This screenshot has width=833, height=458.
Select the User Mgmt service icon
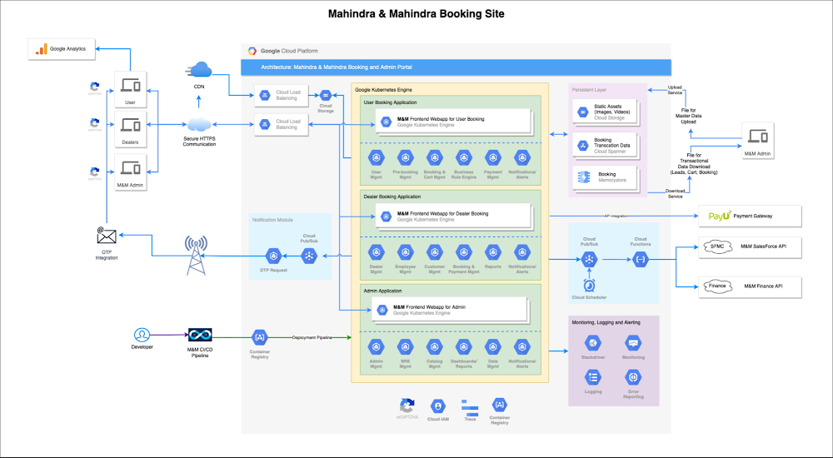click(377, 157)
